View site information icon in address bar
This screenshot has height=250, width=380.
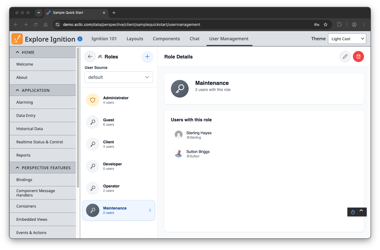[58, 25]
